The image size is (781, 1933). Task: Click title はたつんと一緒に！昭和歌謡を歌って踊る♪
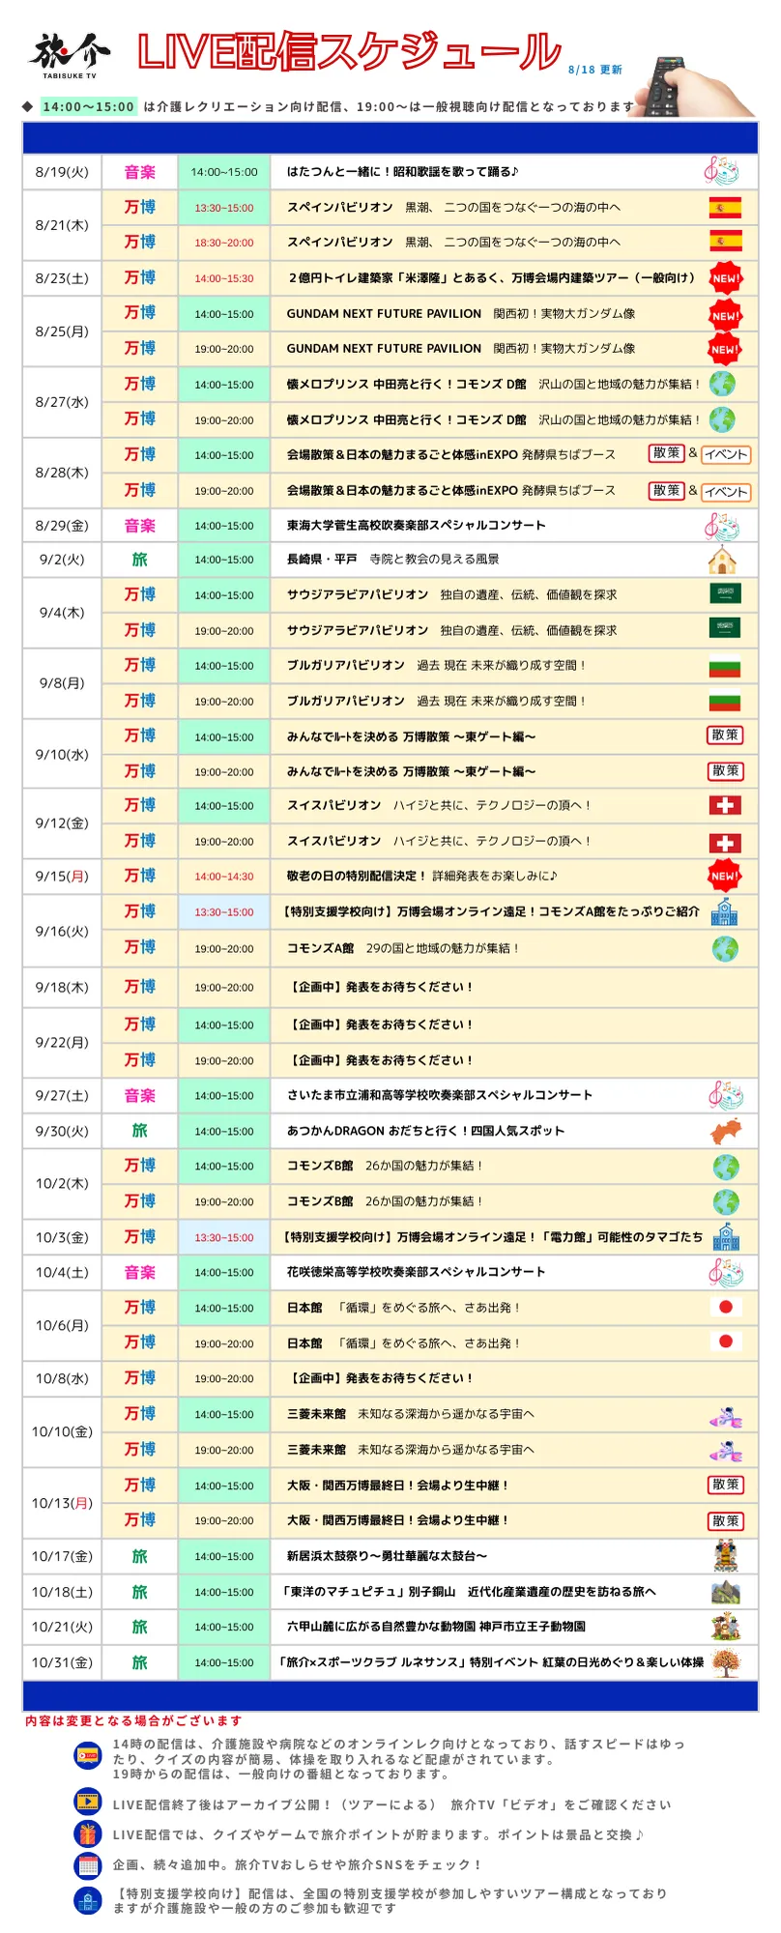point(402,172)
